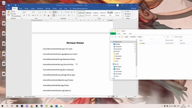Open the font size dropdown
Screen dimensions: 192x108
tap(38, 12)
